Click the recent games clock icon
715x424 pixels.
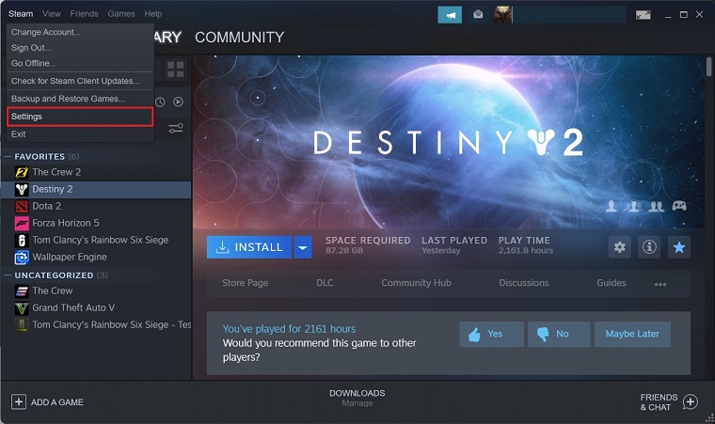pyautogui.click(x=160, y=102)
